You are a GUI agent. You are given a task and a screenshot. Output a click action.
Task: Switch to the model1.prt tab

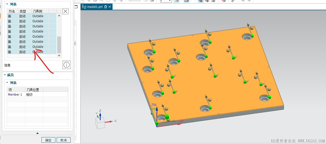pyautogui.click(x=95, y=7)
